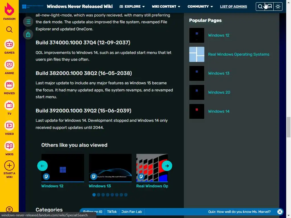Select first carousel pagination dot
The height and width of the screenshot is (218, 291).
[x=94, y=195]
